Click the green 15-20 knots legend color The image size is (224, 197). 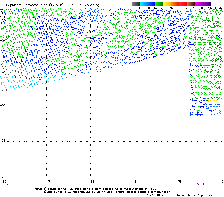[159, 4]
